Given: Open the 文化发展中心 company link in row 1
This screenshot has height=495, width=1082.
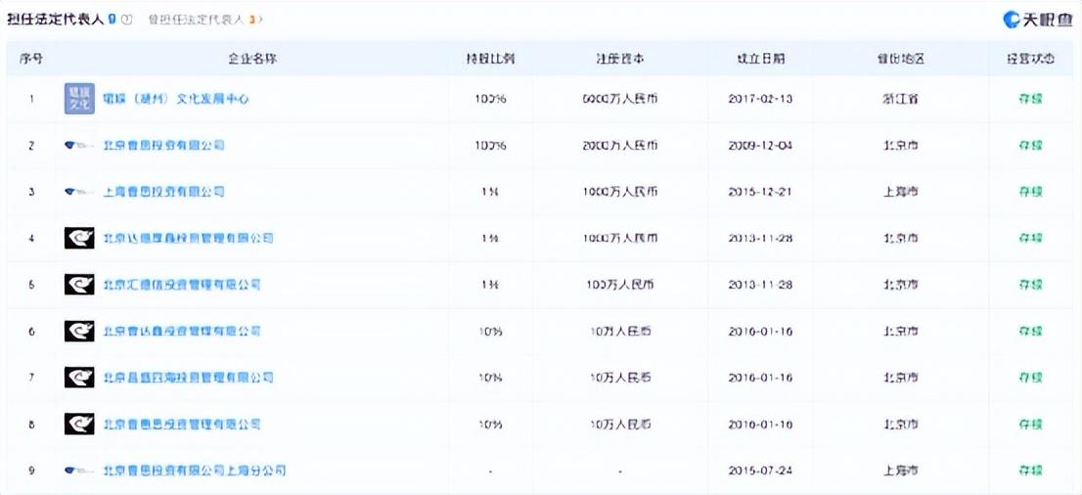Looking at the screenshot, I should 176,99.
